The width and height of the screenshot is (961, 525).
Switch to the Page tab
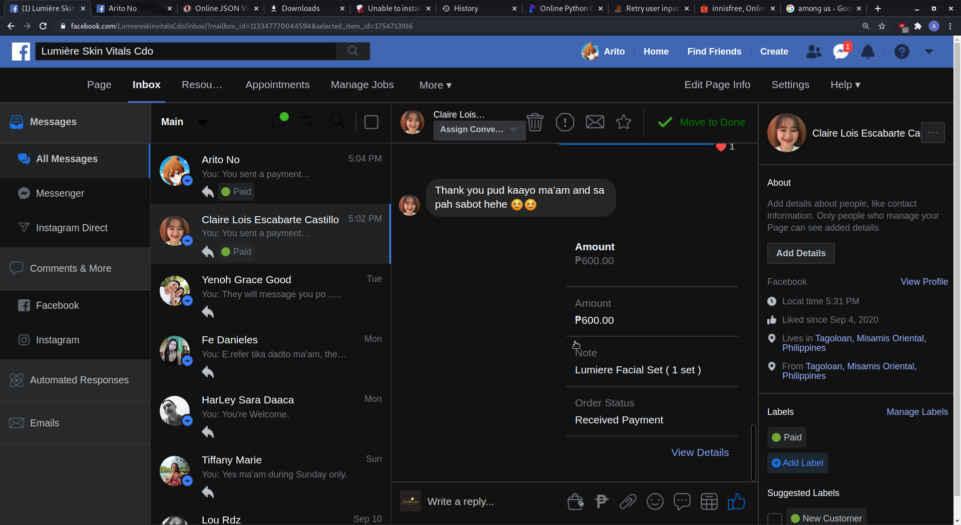click(x=99, y=85)
